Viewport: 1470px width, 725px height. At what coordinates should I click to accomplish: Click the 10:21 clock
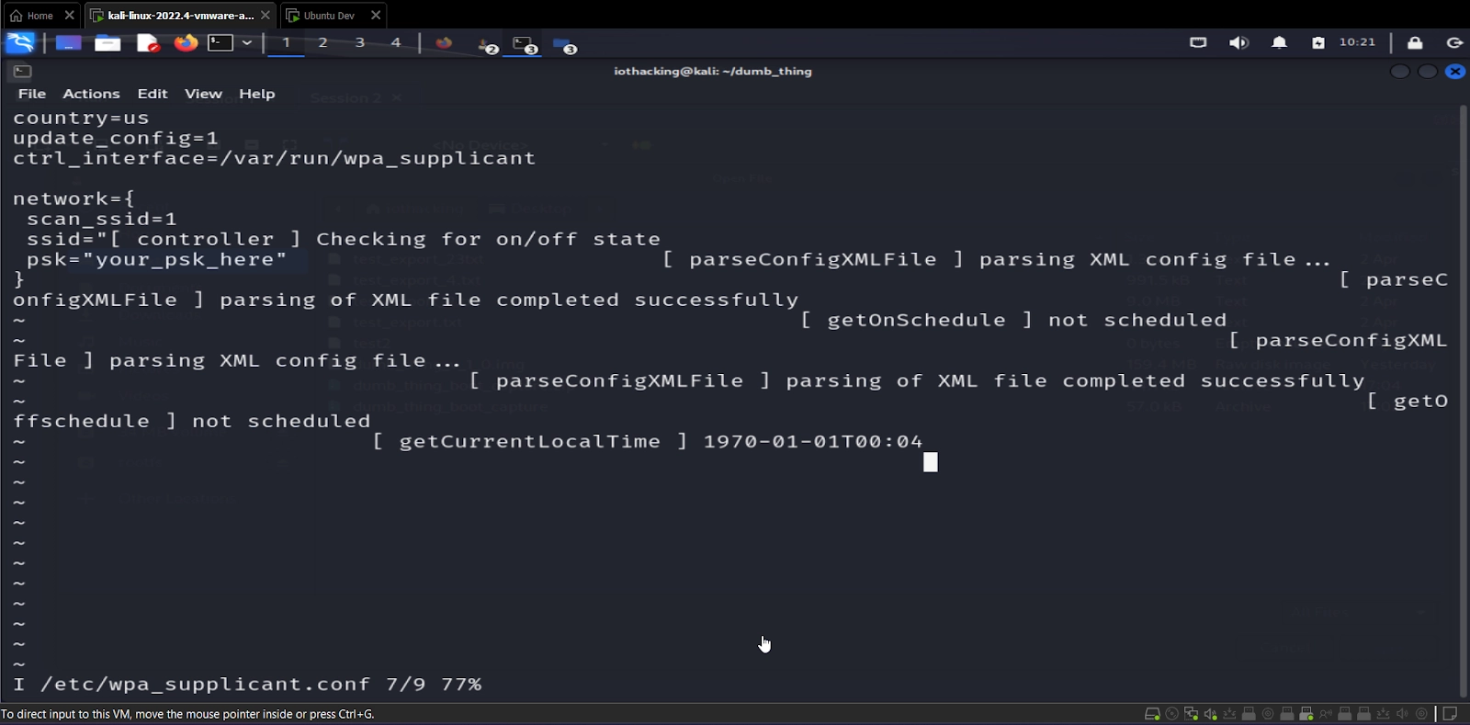(x=1357, y=42)
